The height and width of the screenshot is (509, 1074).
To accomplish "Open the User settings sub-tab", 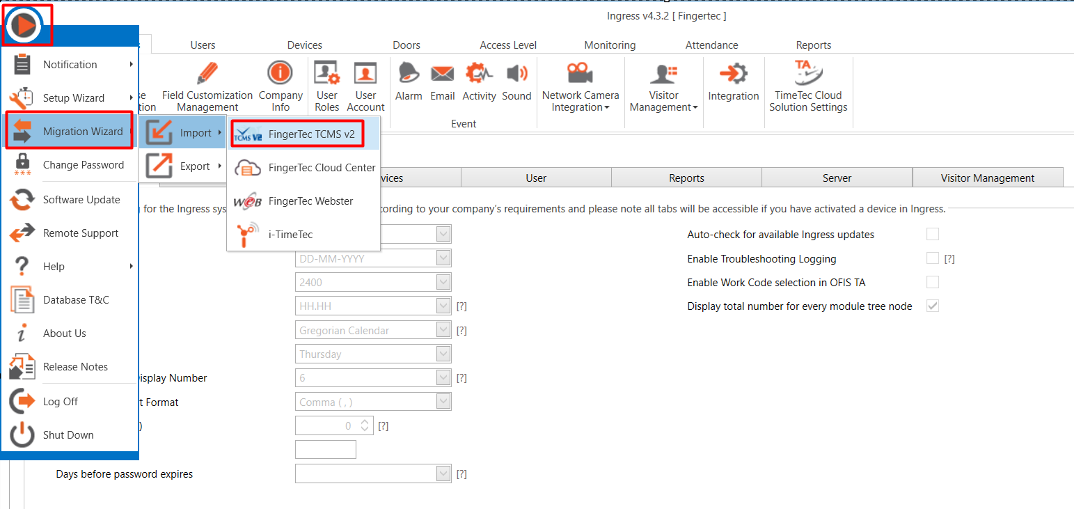I will 536,178.
